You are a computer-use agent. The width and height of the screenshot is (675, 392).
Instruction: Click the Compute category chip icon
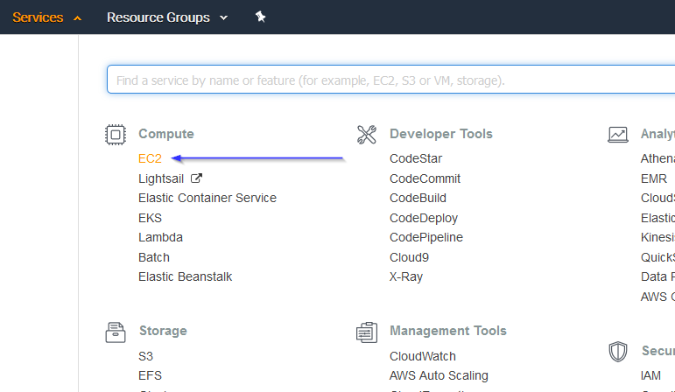[116, 135]
